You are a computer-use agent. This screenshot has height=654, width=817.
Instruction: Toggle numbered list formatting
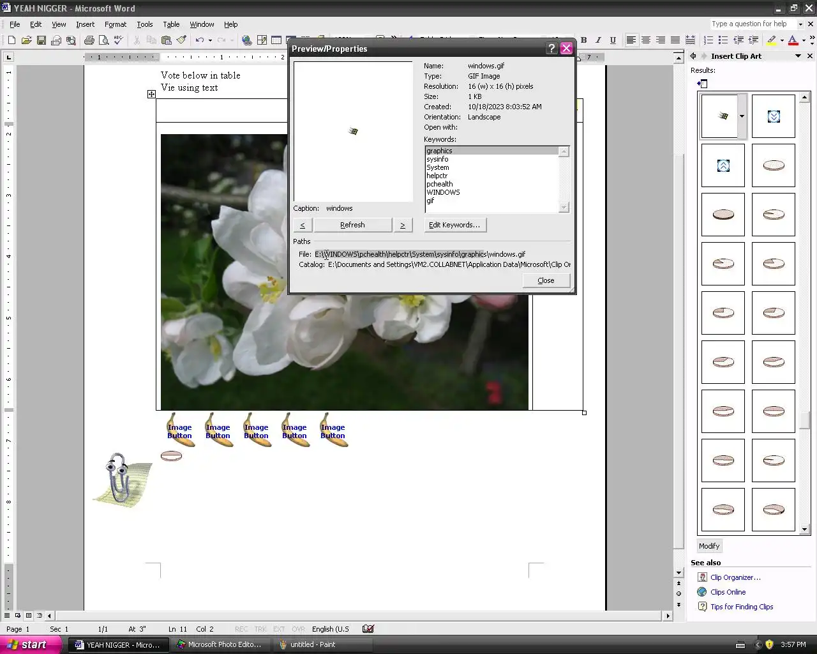(708, 40)
